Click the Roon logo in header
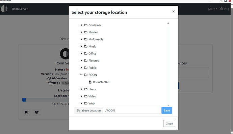Viewport: 233px width, 134px height. 4,9
